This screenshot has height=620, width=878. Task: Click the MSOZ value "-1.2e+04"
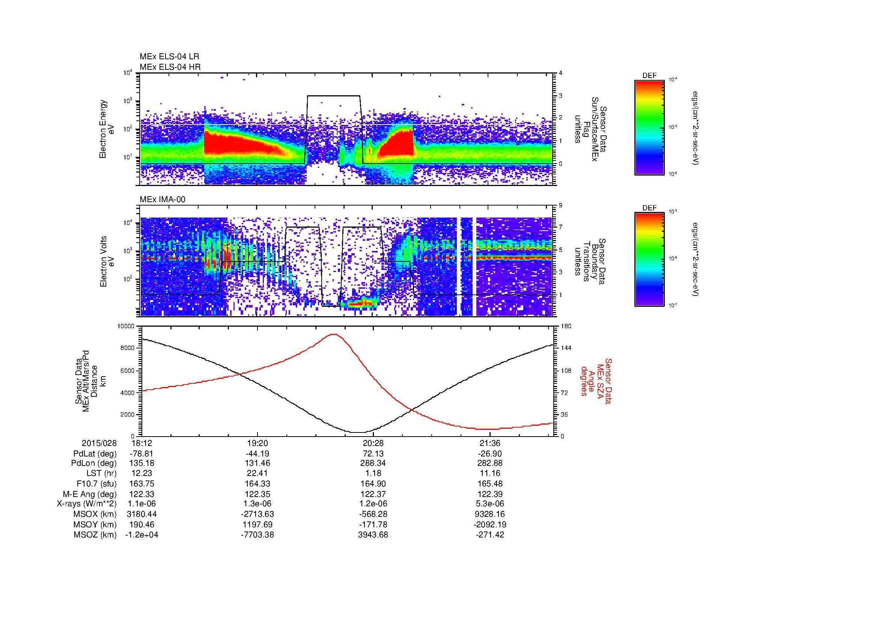142,535
